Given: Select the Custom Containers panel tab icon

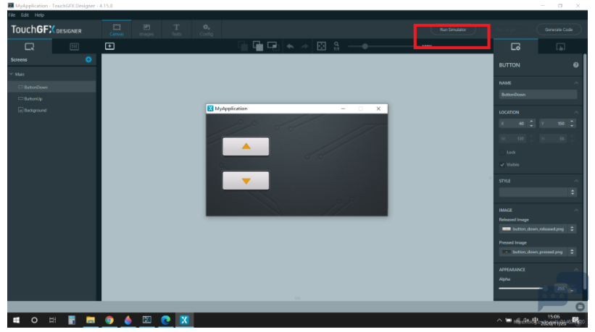Looking at the screenshot, I should (75, 46).
